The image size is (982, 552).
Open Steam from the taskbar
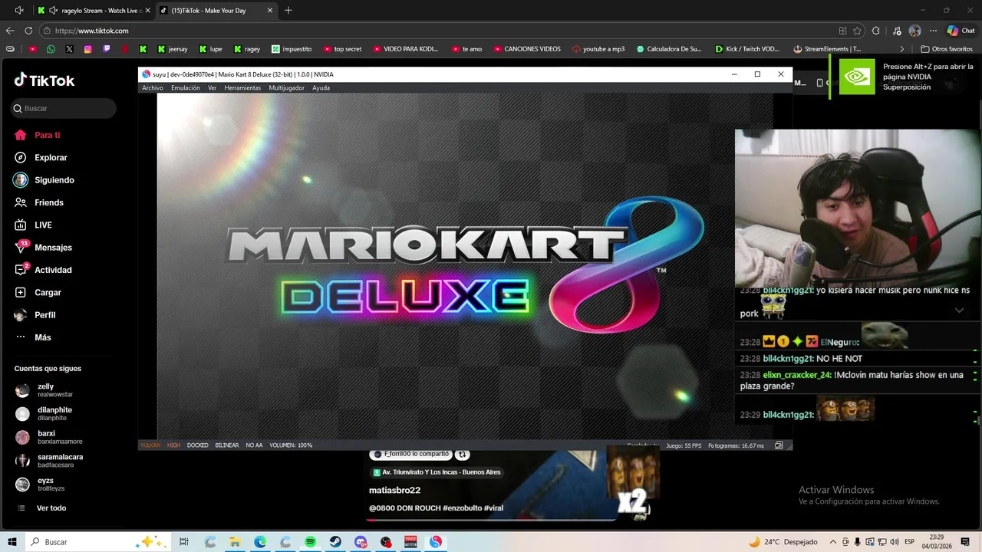[335, 542]
